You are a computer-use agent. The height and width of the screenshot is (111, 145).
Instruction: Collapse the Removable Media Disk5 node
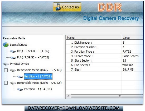6,70
